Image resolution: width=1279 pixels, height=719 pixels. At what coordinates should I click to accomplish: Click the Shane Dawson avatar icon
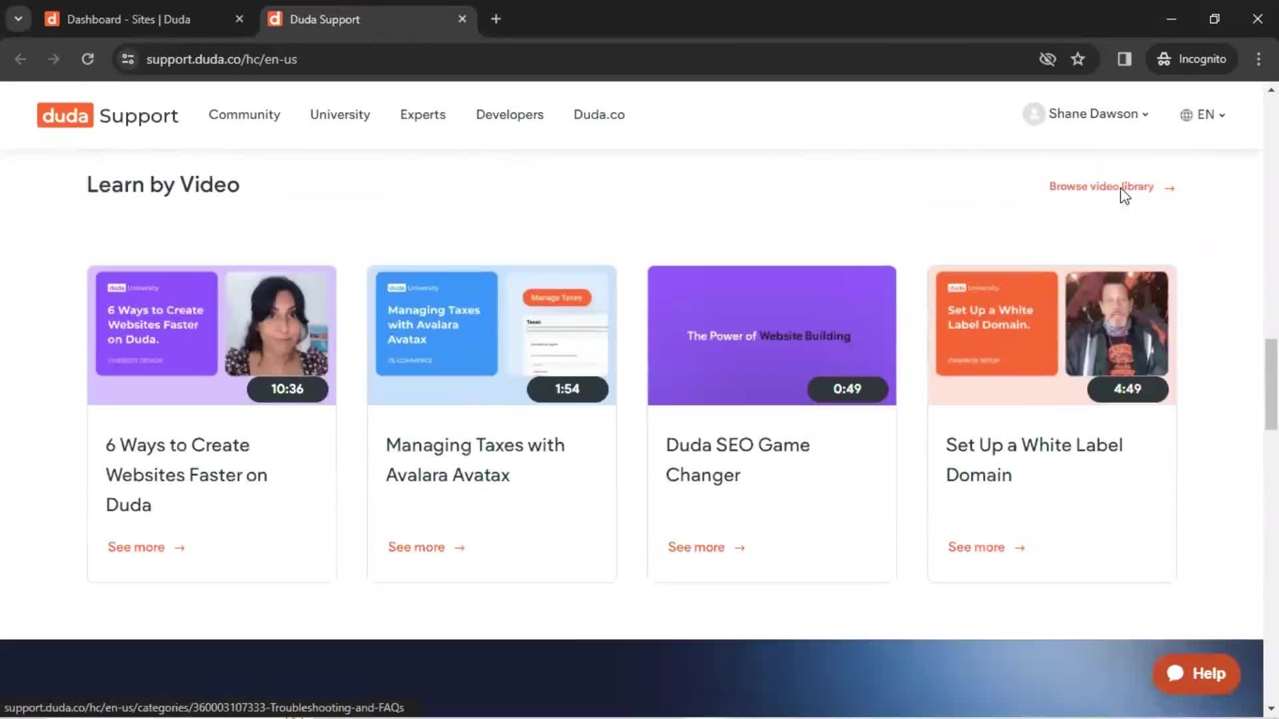[x=1033, y=114]
